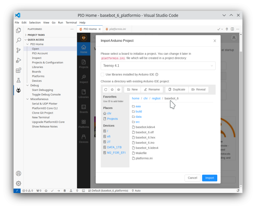This screenshot has width=256, height=209.
Task: Open Source Control view in activity bar
Action: 18,50
